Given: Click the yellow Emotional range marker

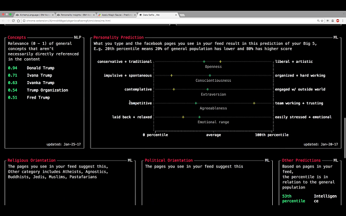Looking at the screenshot, I should tap(183, 117).
